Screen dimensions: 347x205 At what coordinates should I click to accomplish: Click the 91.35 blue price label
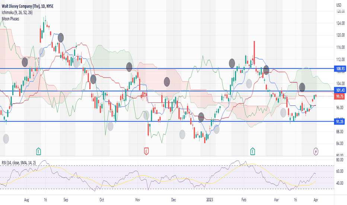pos(340,122)
